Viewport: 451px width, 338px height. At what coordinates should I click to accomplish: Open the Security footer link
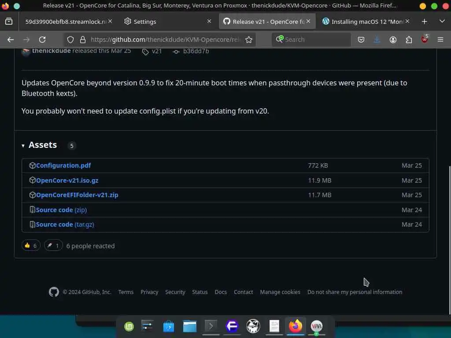pos(175,292)
